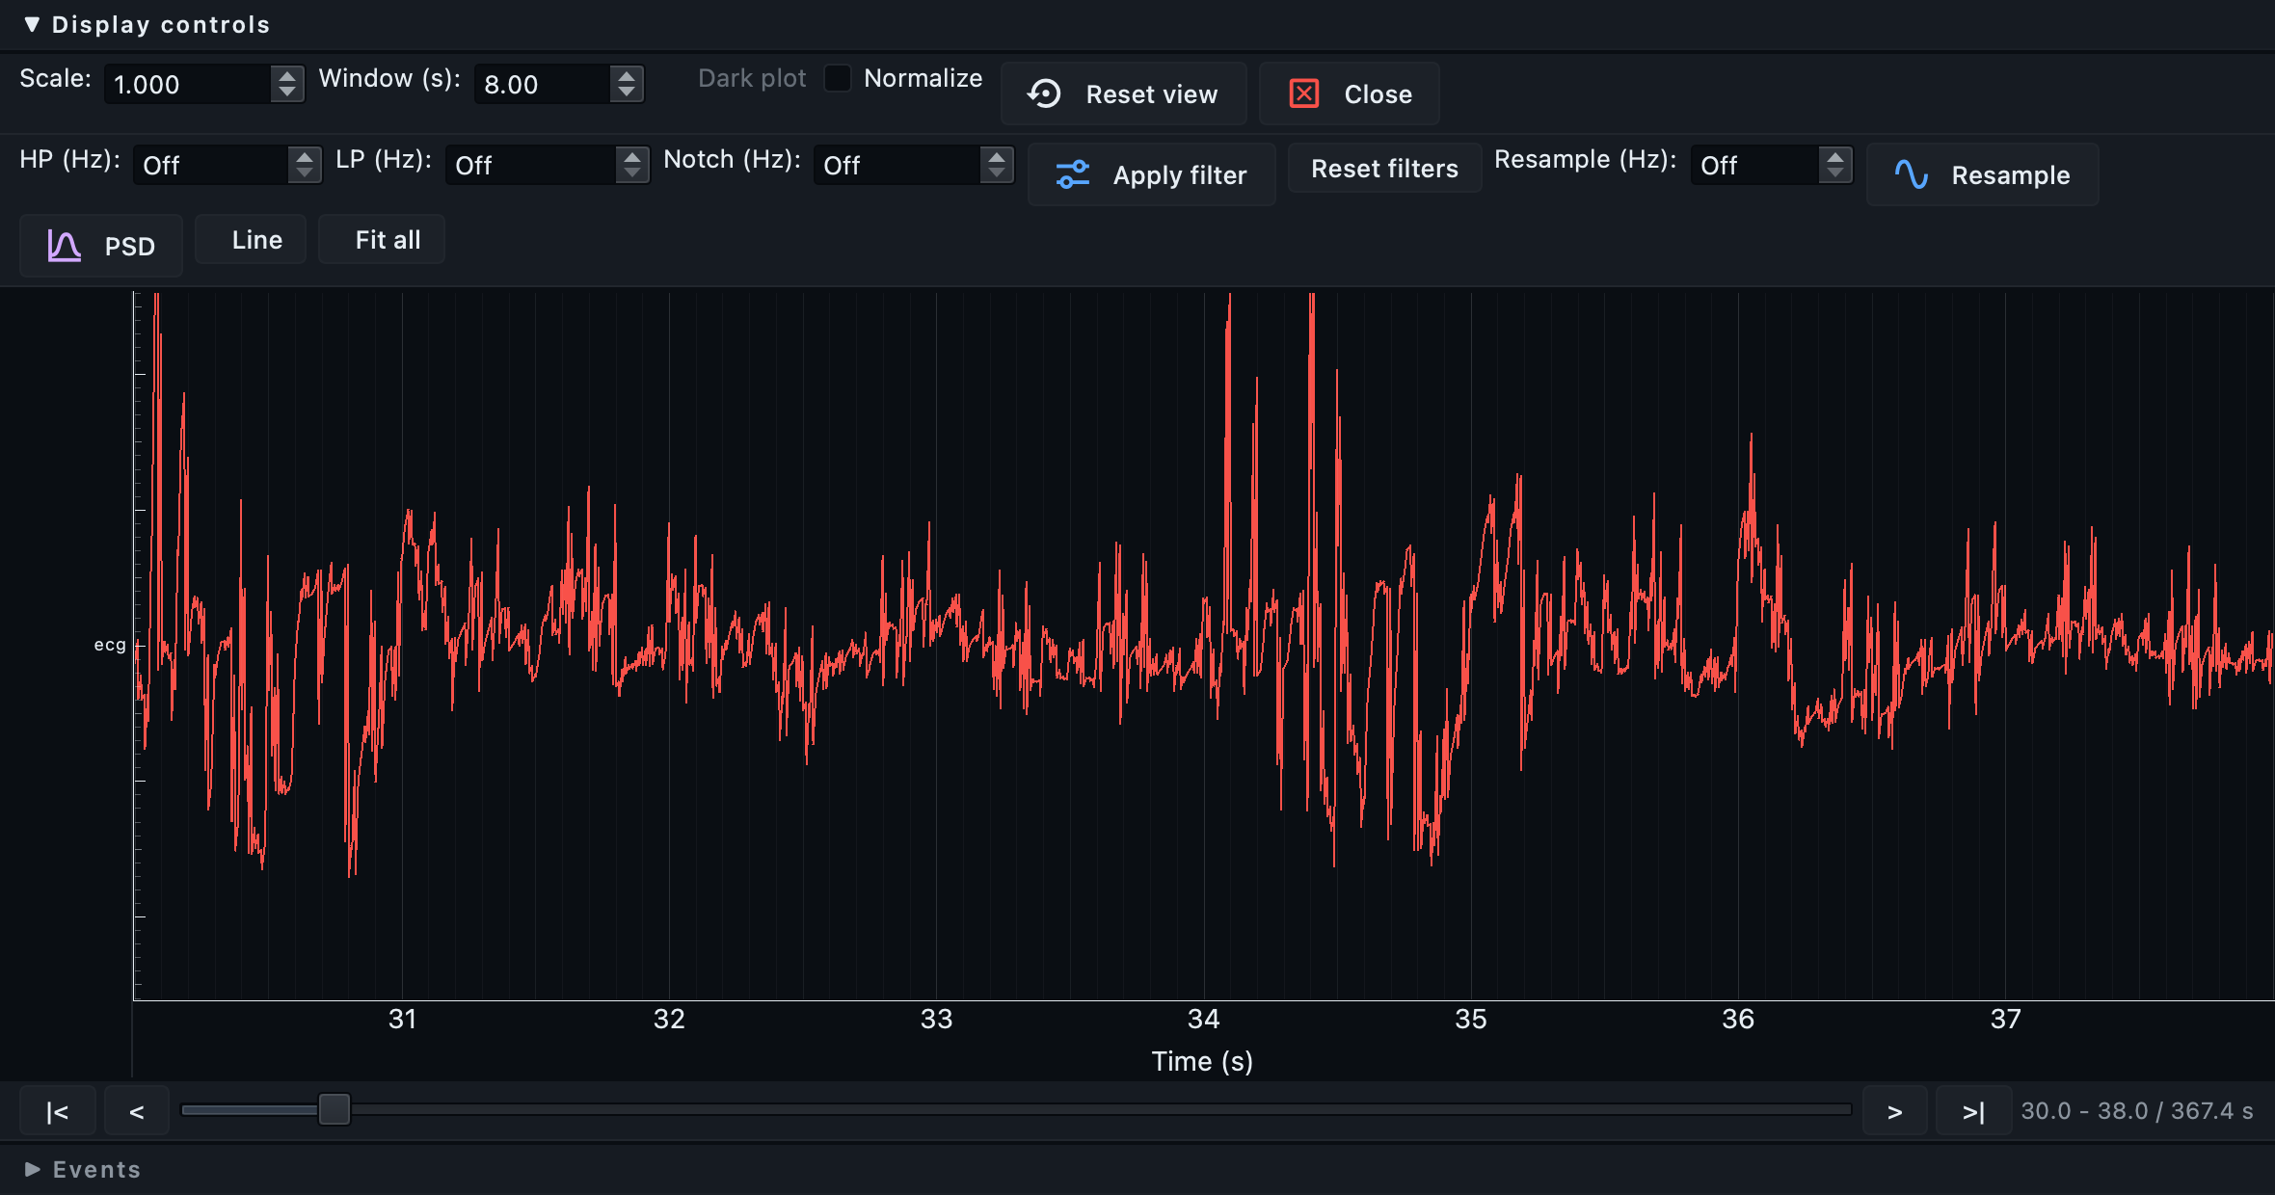Increase the Scale value with up arrow
Viewport: 2275px width, 1195px height.
(x=287, y=75)
